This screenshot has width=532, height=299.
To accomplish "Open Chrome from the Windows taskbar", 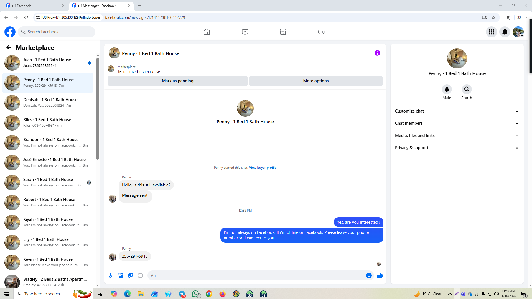I will coord(209,294).
